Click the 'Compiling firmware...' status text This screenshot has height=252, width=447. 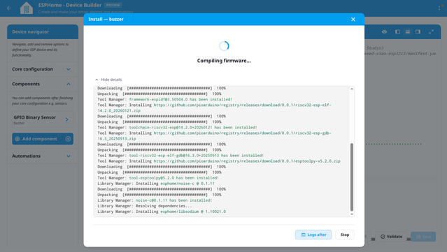click(x=224, y=61)
